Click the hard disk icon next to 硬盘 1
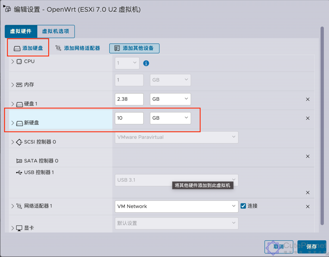The image size is (329, 257). (x=19, y=104)
